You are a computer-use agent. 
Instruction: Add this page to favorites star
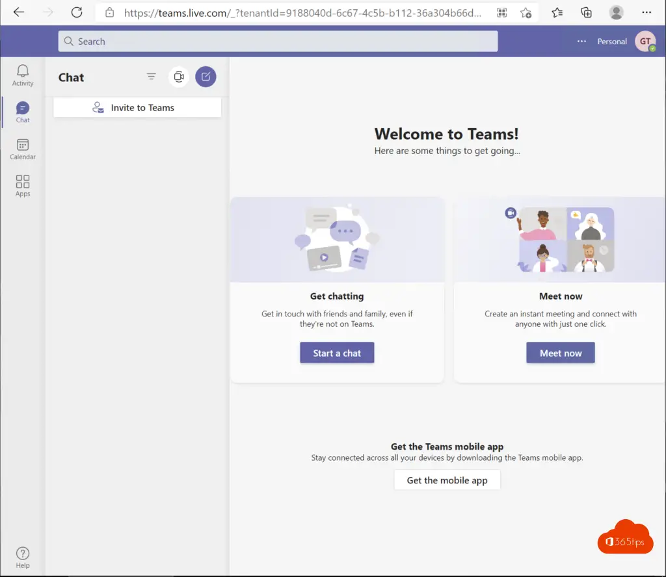coord(526,12)
